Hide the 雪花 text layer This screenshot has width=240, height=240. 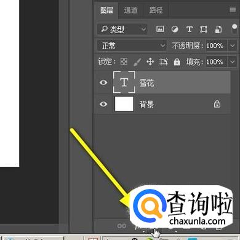pos(103,82)
